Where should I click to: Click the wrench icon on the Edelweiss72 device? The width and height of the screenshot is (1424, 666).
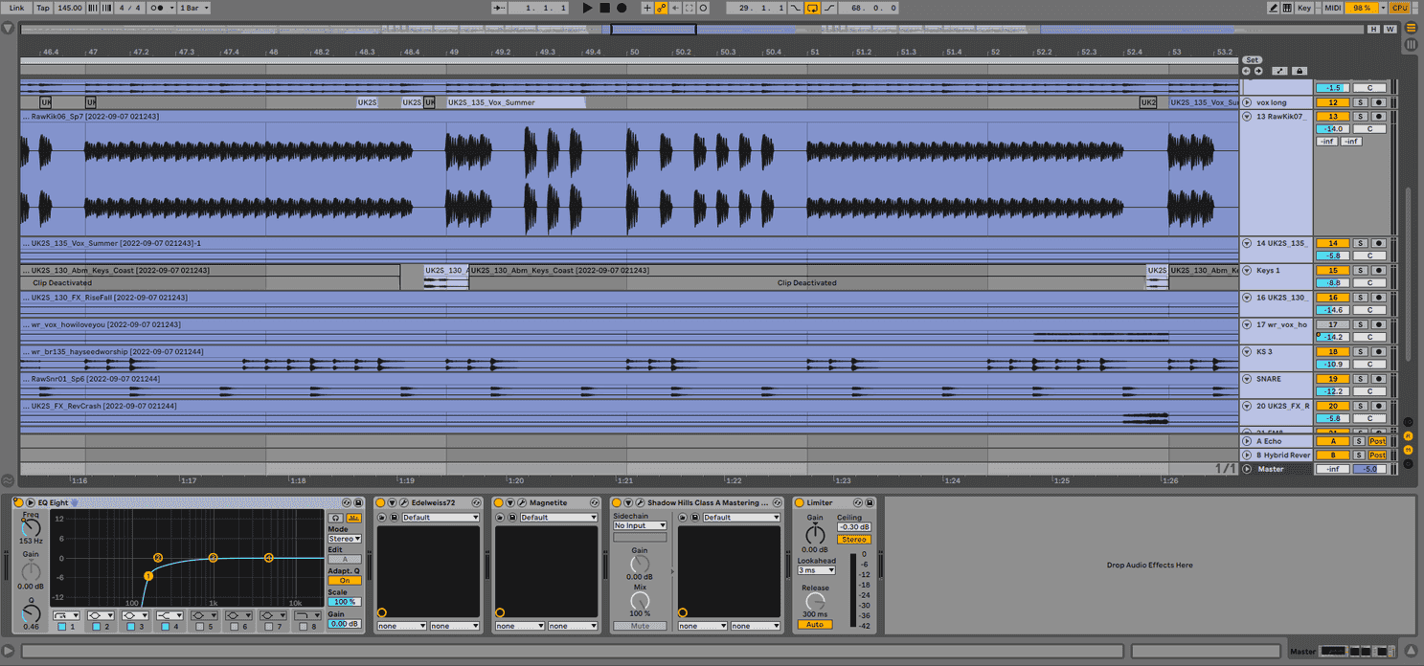[x=402, y=502]
